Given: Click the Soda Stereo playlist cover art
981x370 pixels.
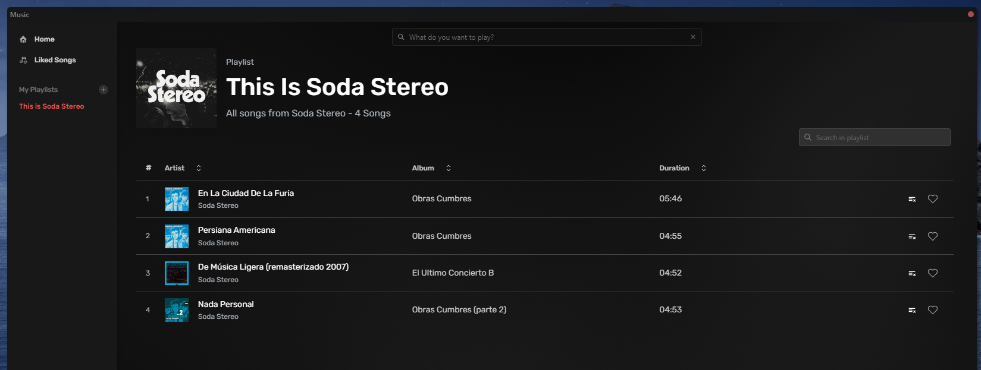Looking at the screenshot, I should pyautogui.click(x=176, y=88).
